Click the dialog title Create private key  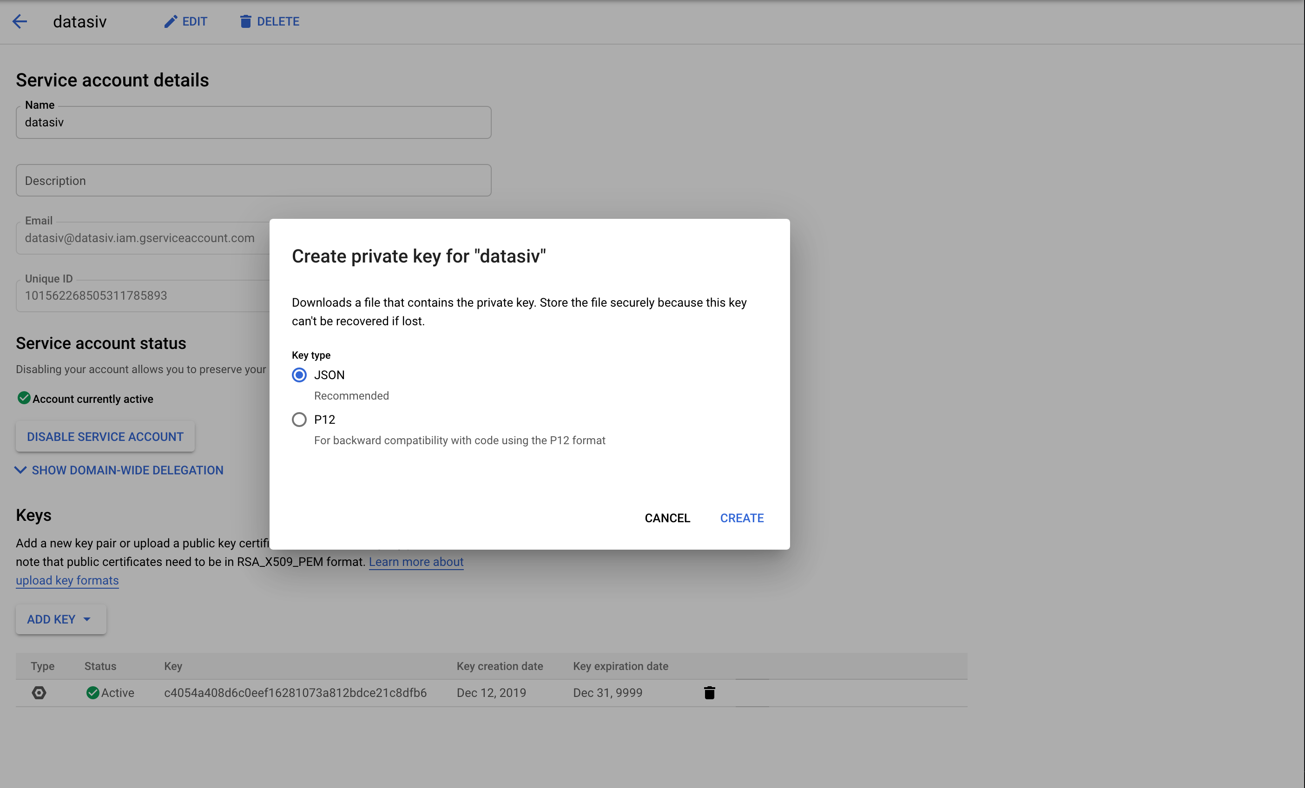coord(418,256)
